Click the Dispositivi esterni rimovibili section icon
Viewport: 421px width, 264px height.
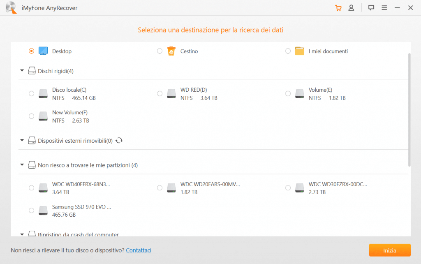point(32,141)
